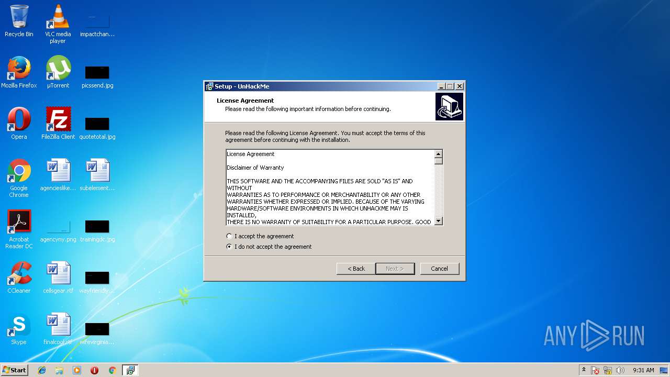
Task: Show hidden system tray icons
Action: pos(584,370)
